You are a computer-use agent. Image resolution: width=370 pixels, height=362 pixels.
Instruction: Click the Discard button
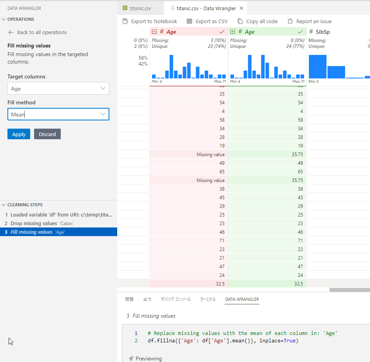click(47, 134)
